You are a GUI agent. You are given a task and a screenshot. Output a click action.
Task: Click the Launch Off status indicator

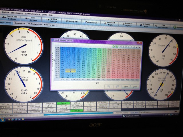pos(63,111)
